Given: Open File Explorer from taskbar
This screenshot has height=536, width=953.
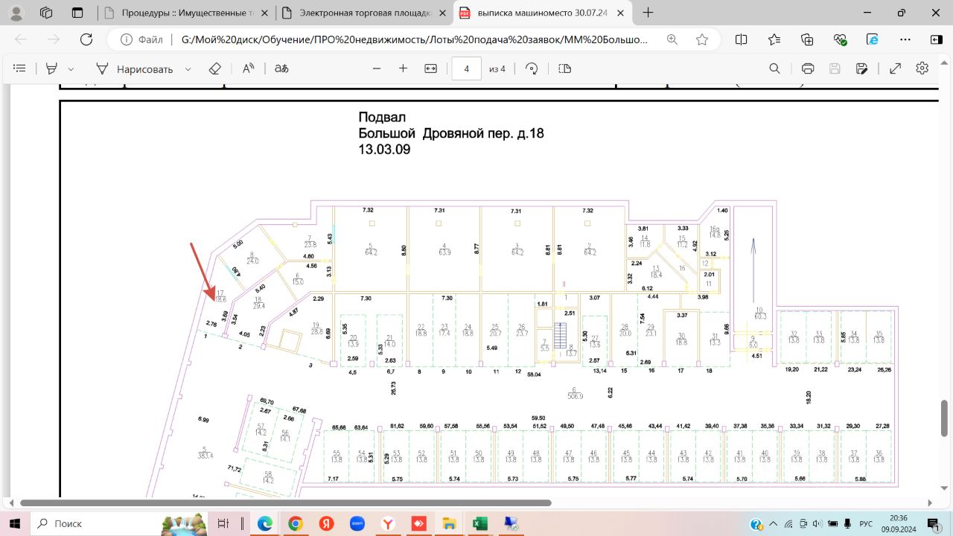Looking at the screenshot, I should click(x=448, y=523).
